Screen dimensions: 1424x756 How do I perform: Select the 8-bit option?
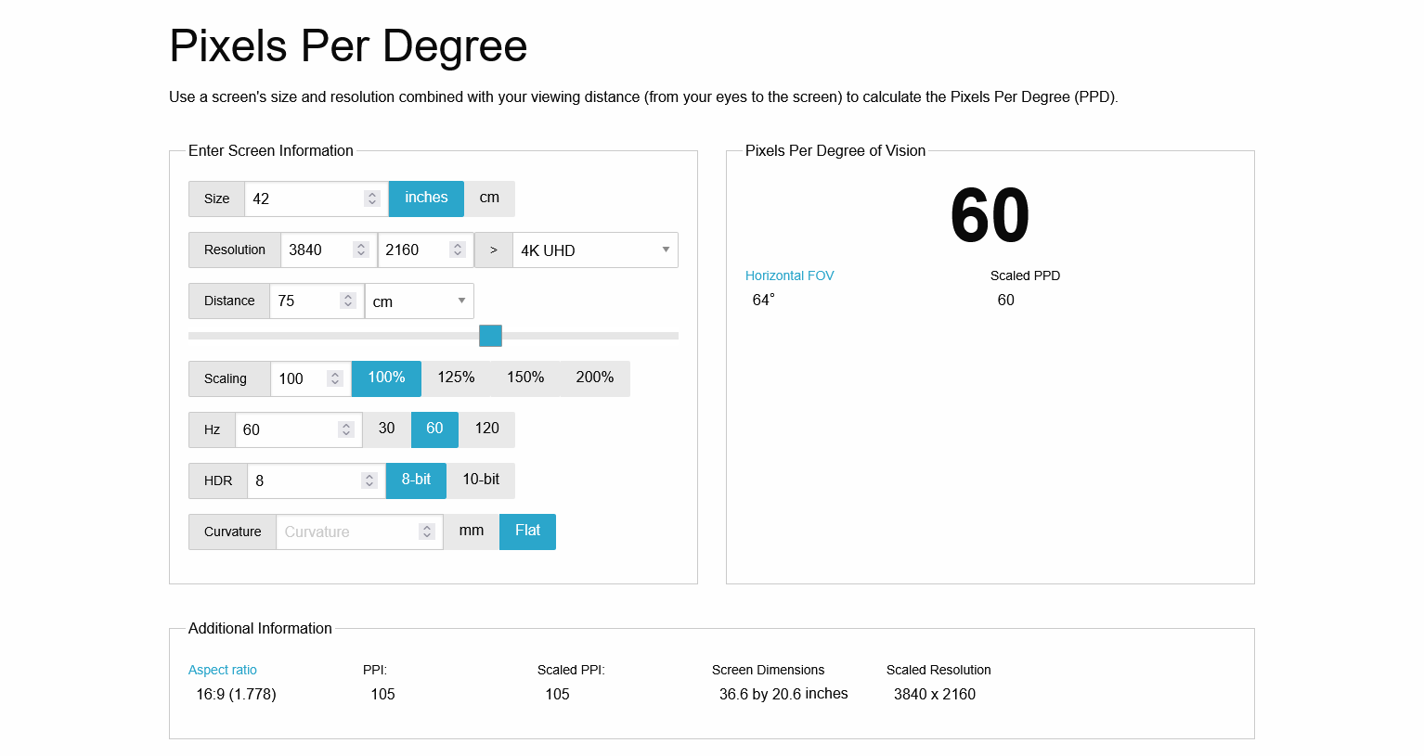click(416, 481)
